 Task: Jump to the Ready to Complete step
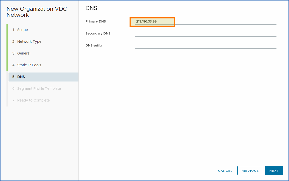33,100
